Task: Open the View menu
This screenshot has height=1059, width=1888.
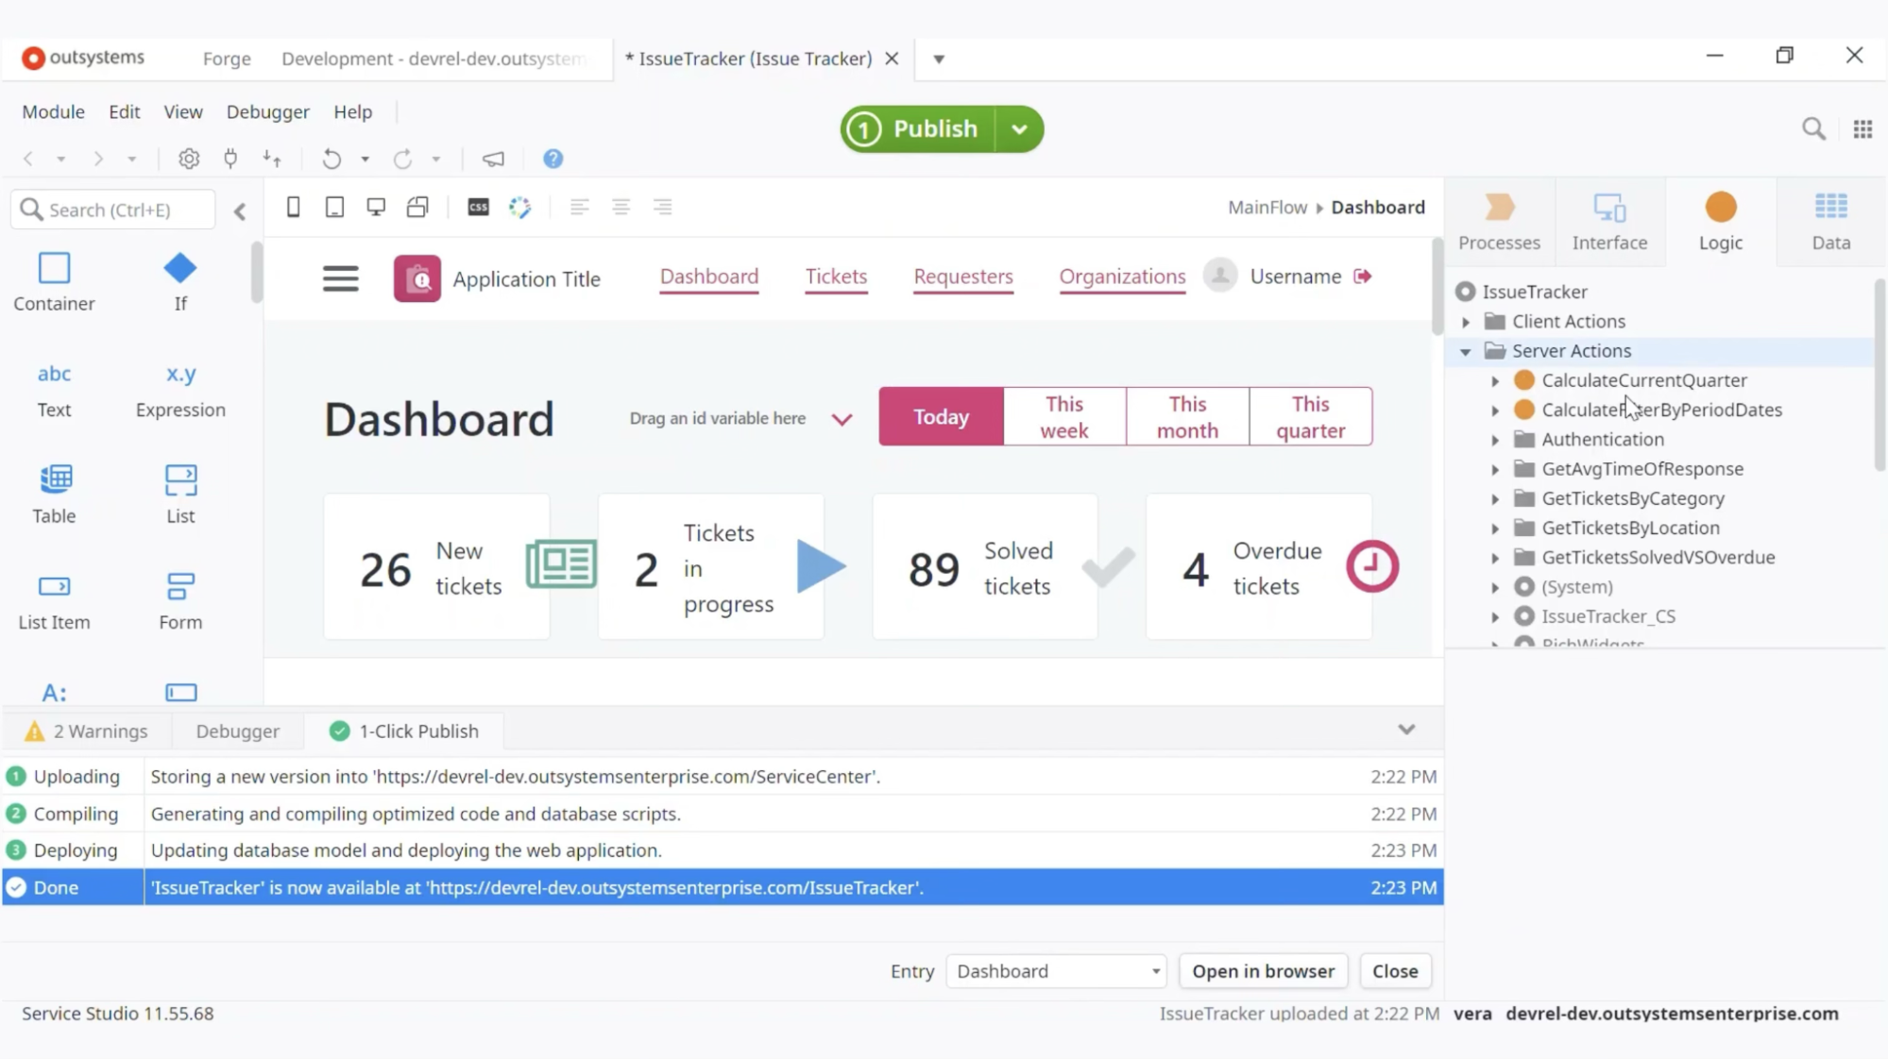Action: [x=183, y=111]
